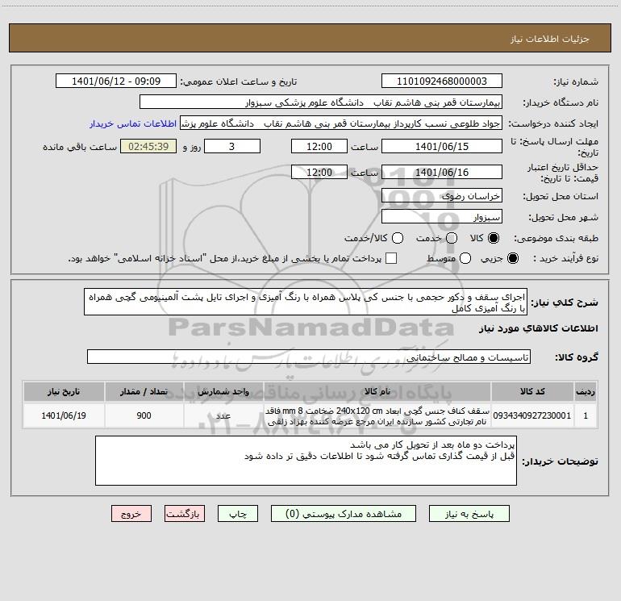Click the شماره نیاز number field
The image size is (621, 601).
coord(442,81)
